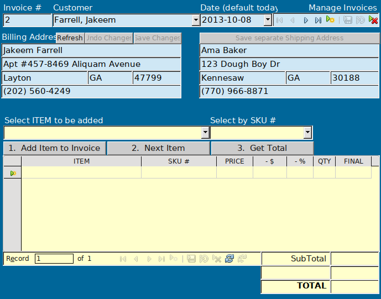Image resolution: width=381 pixels, height=299 pixels.
Task: Click the Refresh button
Action: [x=70, y=38]
